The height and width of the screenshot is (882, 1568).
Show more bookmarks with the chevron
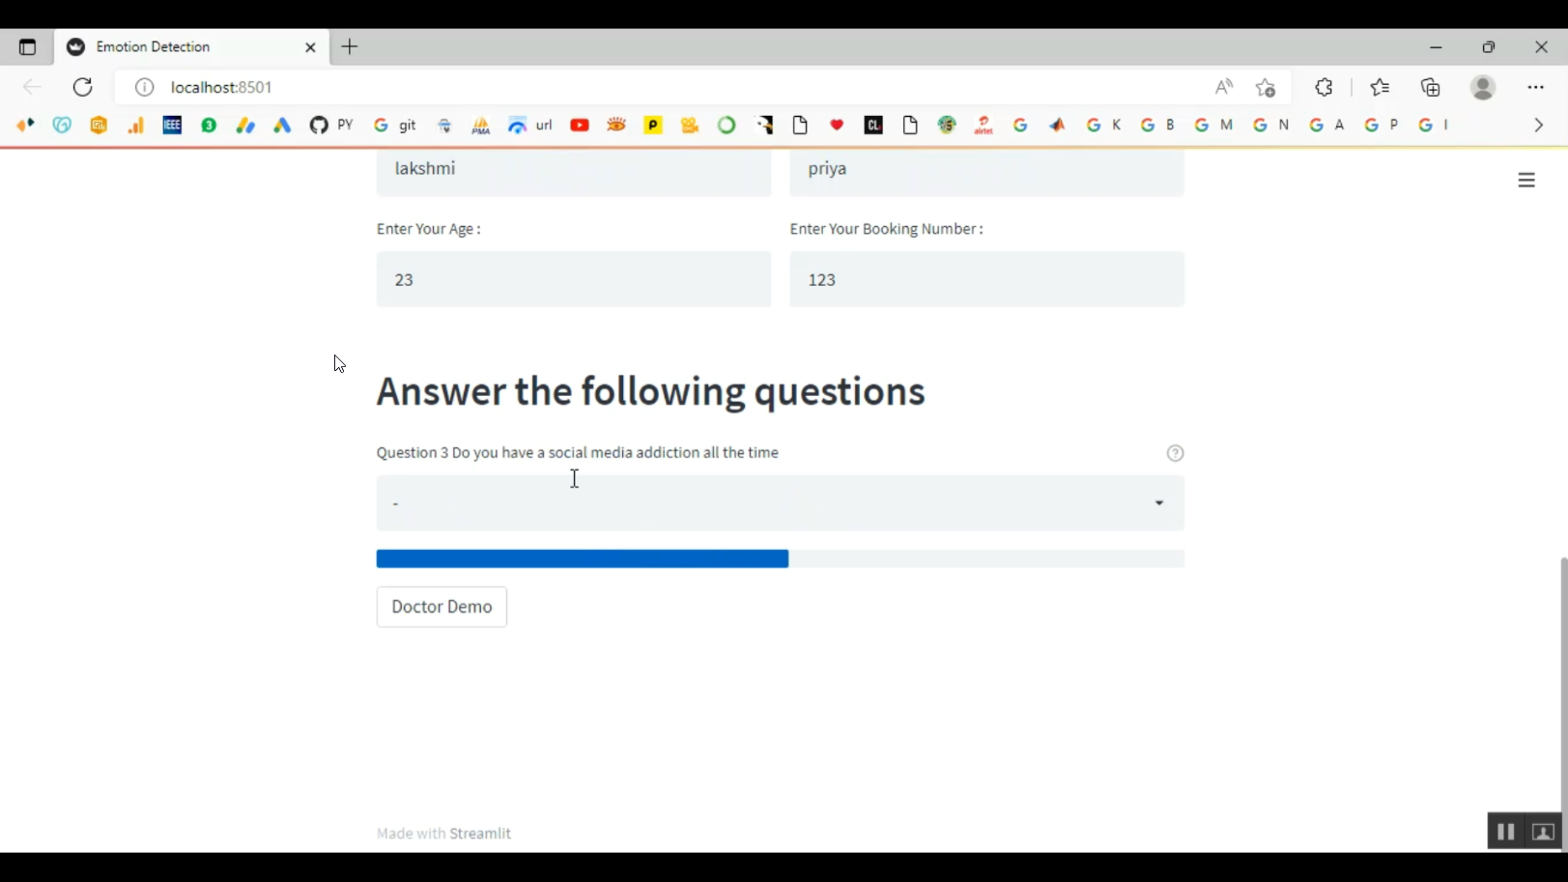(1538, 125)
